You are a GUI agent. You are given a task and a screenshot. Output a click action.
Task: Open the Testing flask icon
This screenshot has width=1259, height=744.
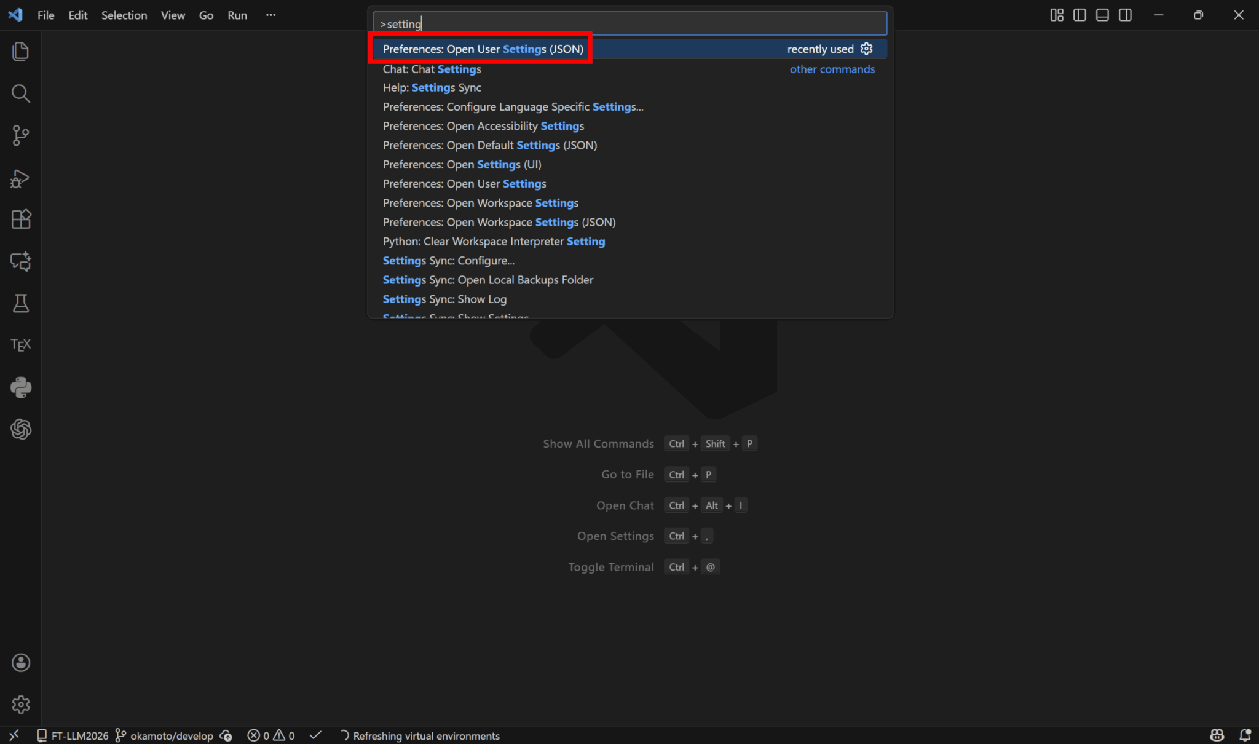[20, 303]
